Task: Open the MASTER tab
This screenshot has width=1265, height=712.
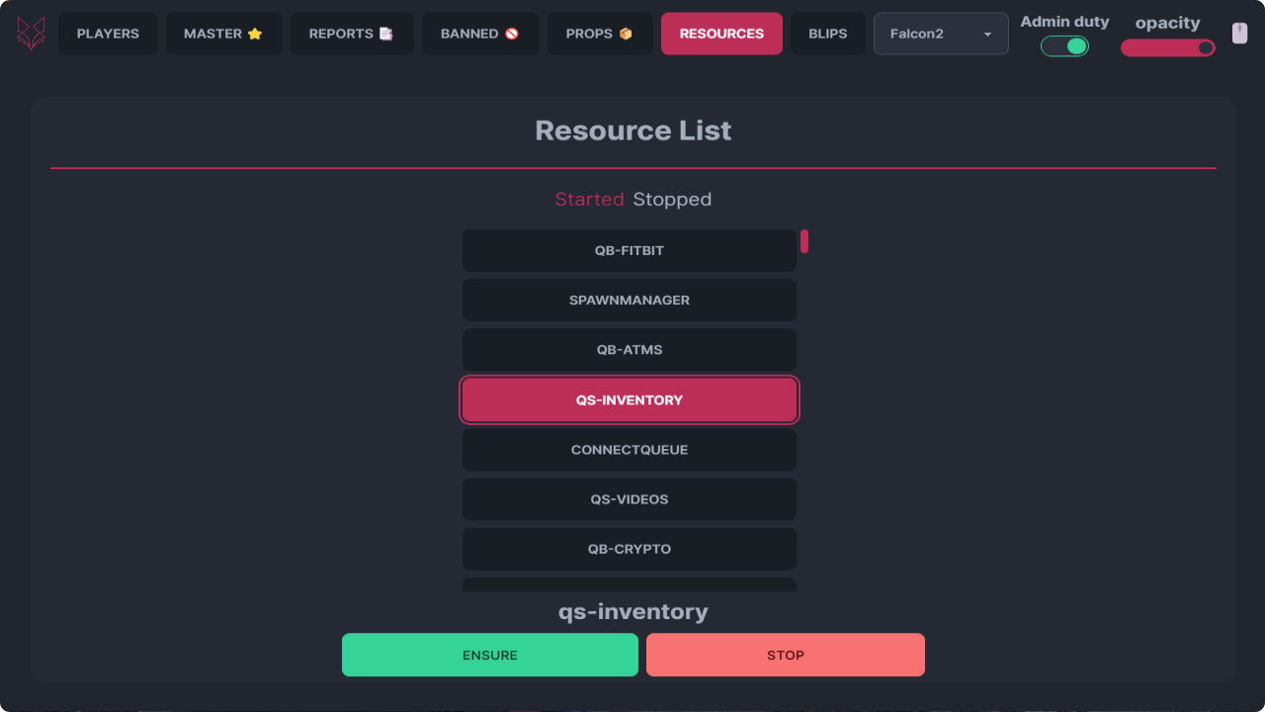Action: coord(223,34)
